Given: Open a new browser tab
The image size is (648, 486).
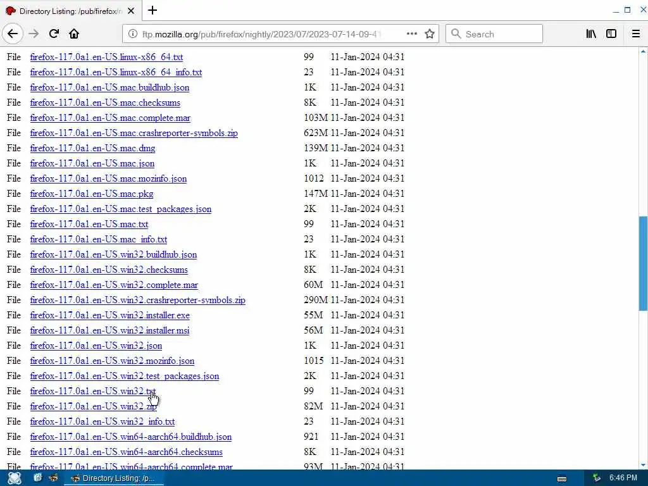Looking at the screenshot, I should point(153,10).
